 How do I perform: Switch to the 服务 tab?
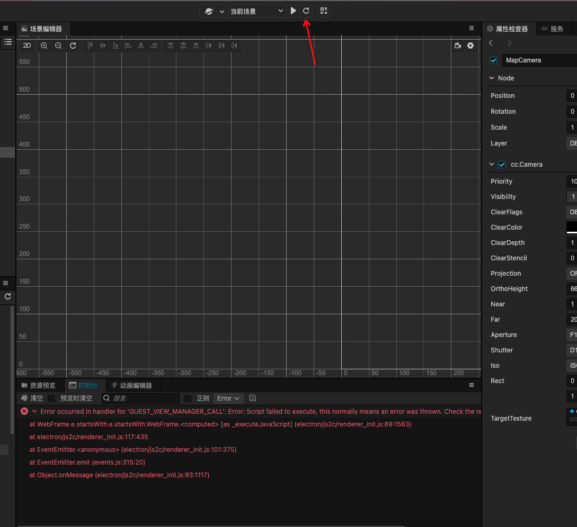coord(553,29)
